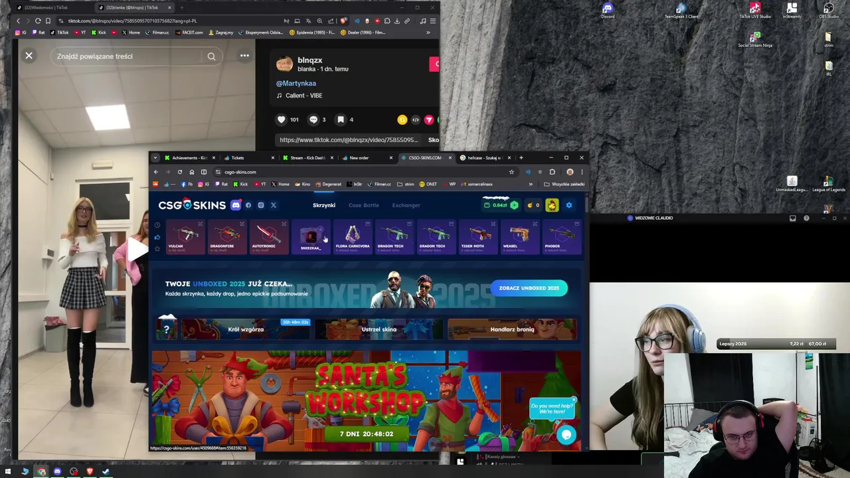Switch to Skrzynki tab
Image resolution: width=850 pixels, height=478 pixels.
(x=324, y=205)
